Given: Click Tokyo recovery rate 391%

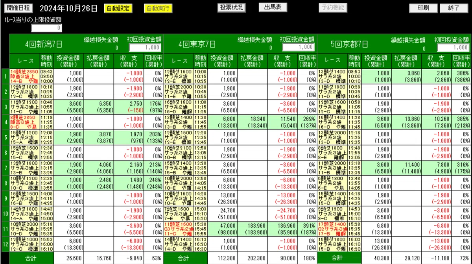Looking at the screenshot, I should 307,229.
